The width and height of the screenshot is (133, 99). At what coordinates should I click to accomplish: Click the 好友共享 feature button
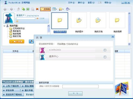tap(11, 90)
